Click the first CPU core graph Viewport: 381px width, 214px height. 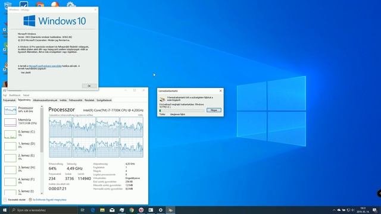tap(61, 127)
